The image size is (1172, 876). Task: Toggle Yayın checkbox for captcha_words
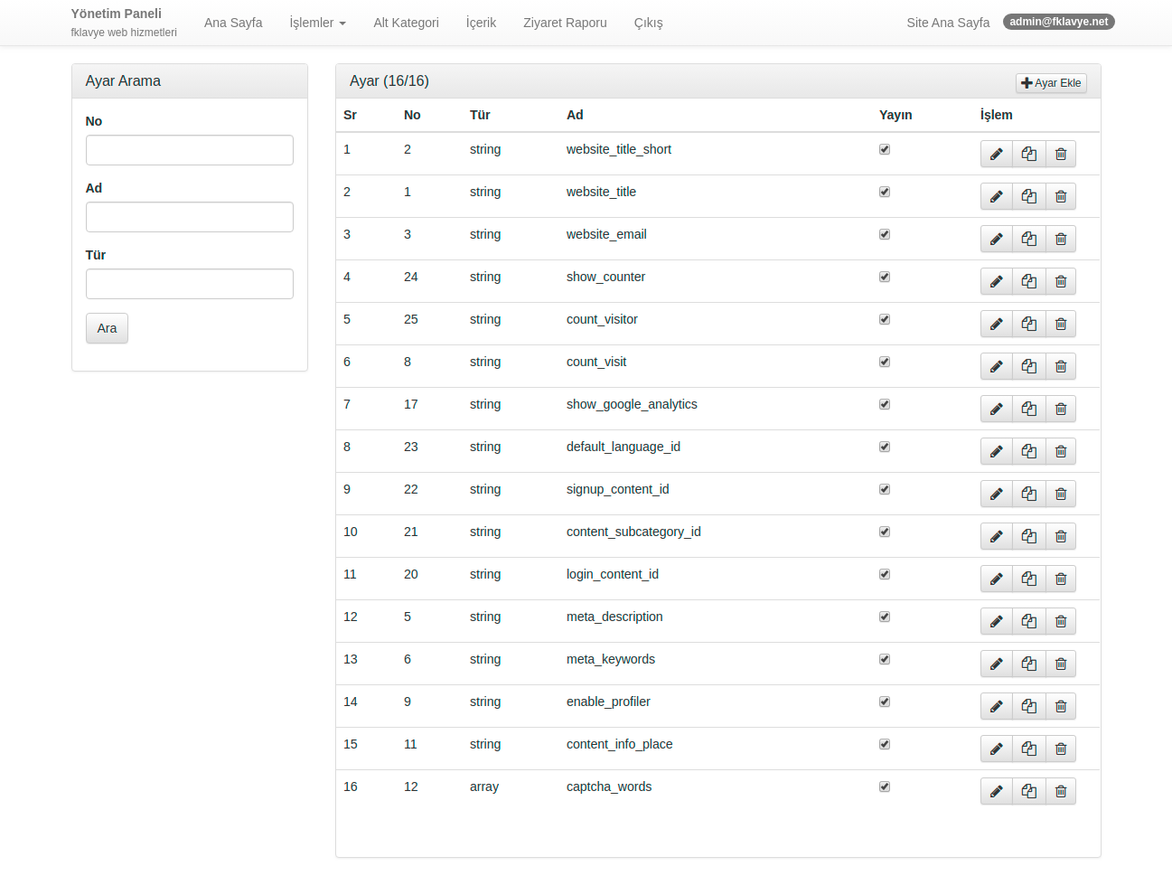tap(885, 787)
